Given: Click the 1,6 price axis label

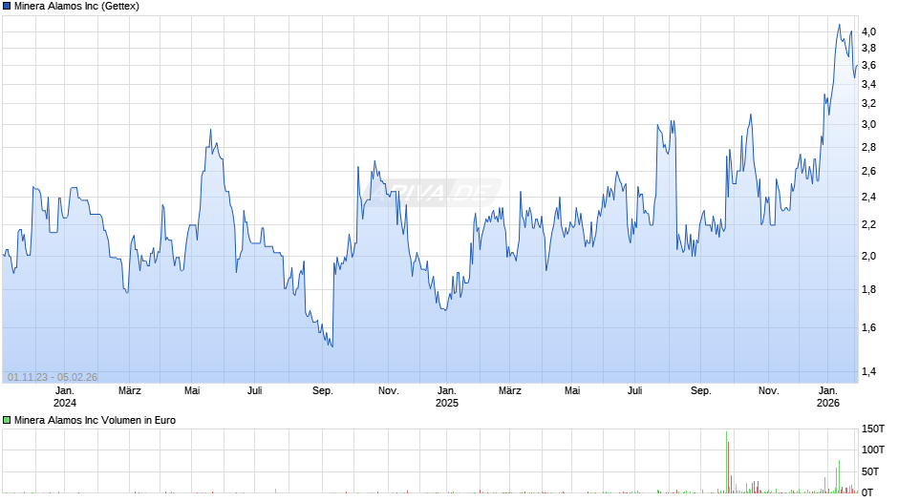Looking at the screenshot, I should [868, 328].
